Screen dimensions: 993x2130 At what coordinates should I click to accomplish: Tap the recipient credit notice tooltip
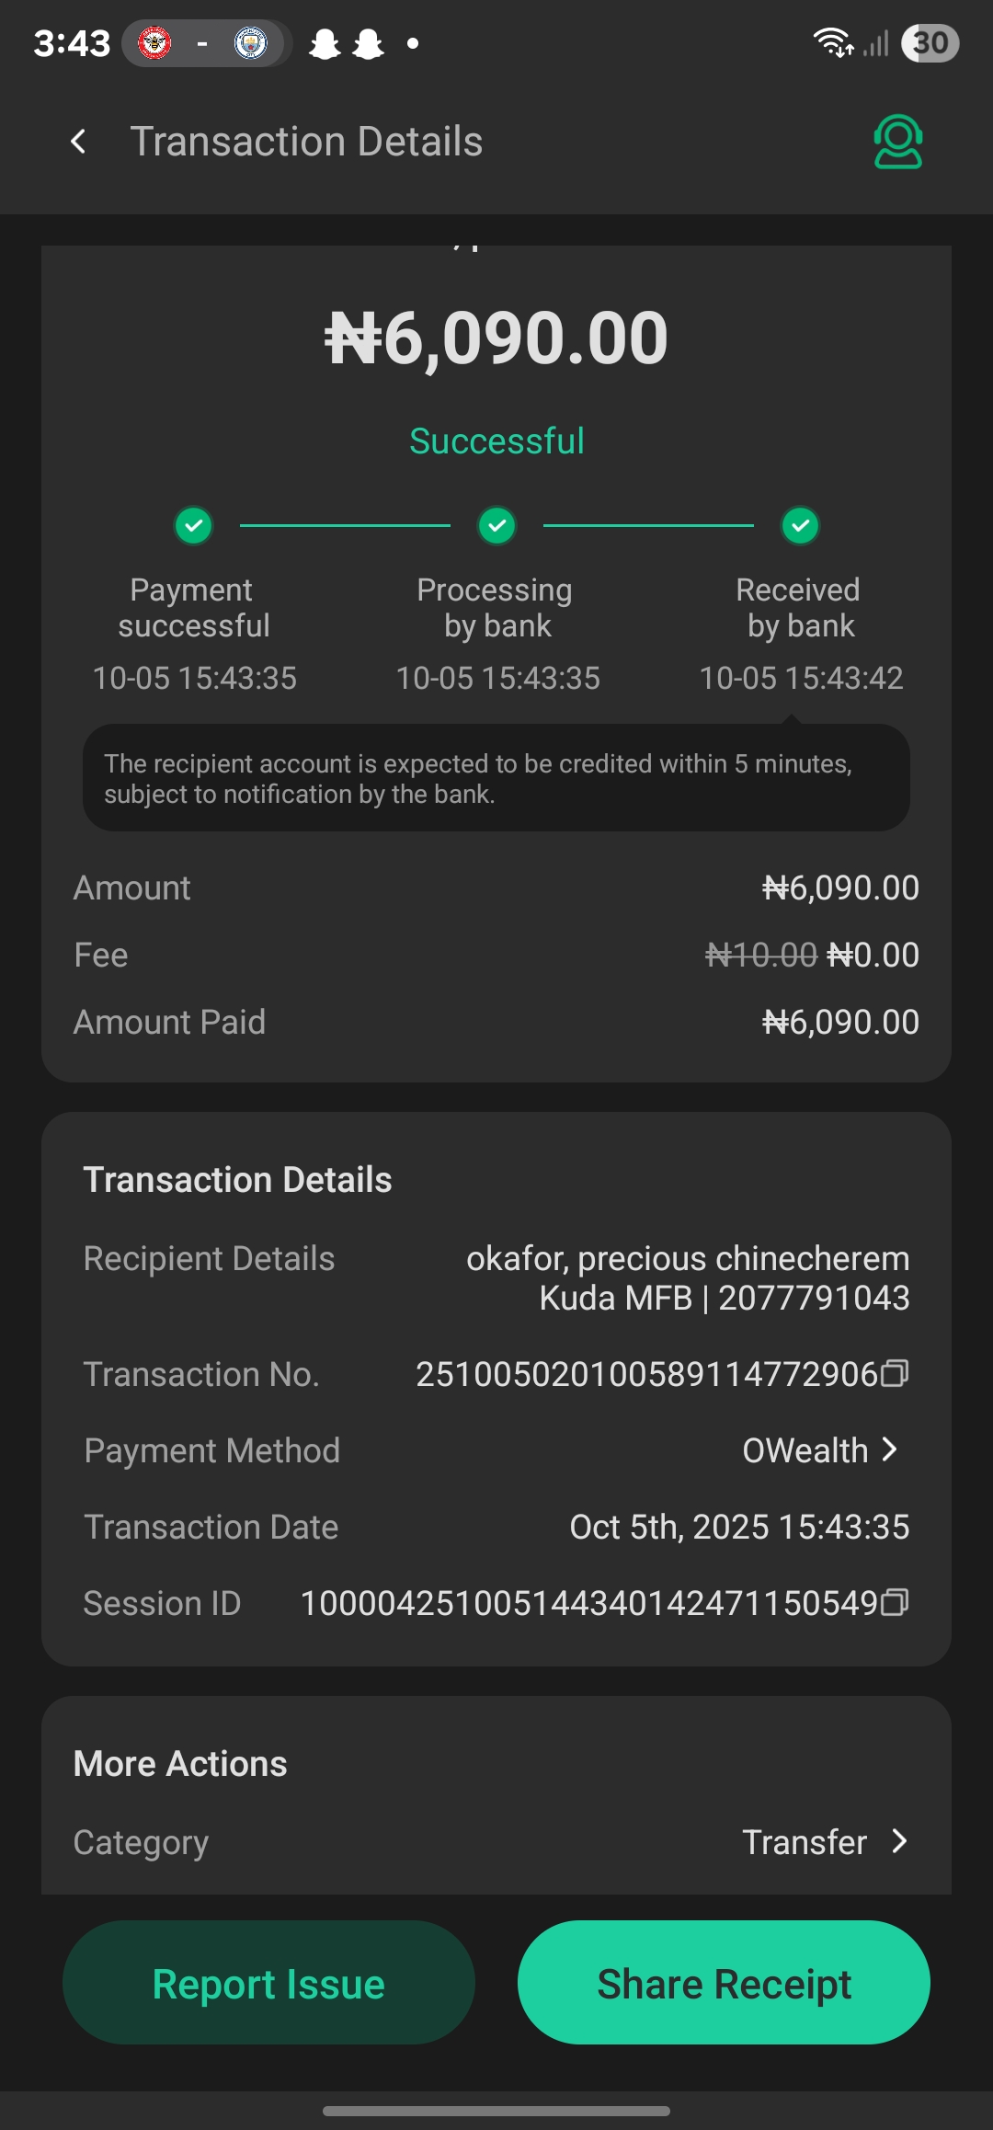tap(496, 778)
